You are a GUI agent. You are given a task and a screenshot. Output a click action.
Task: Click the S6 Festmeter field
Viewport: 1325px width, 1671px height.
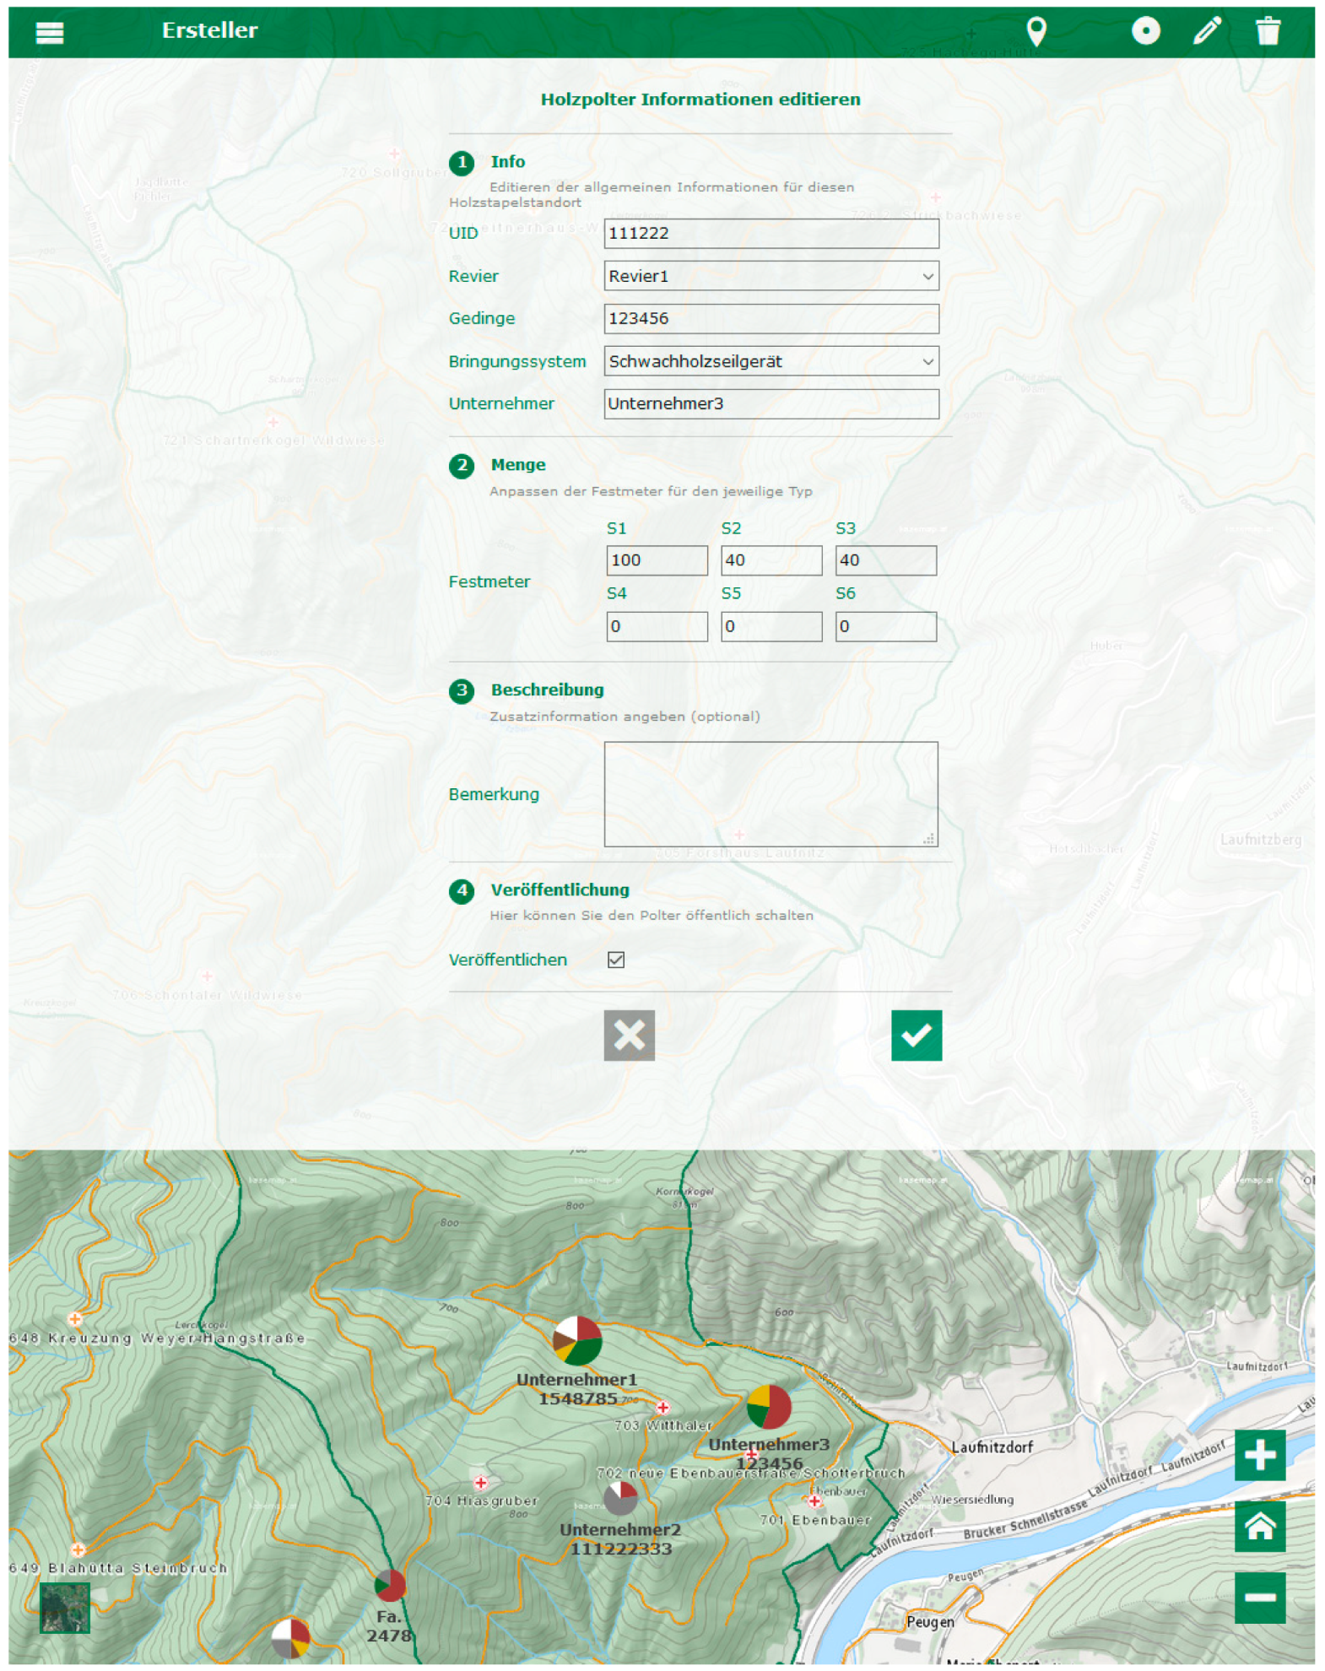(885, 626)
